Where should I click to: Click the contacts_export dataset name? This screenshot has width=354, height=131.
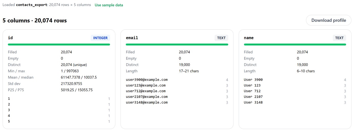[x=32, y=5]
